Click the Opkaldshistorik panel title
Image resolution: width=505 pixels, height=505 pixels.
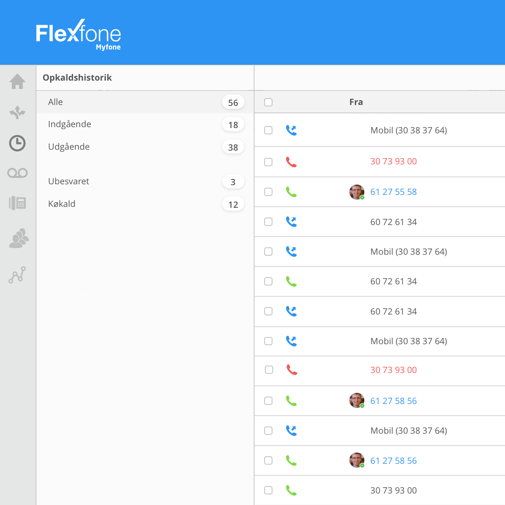click(77, 78)
